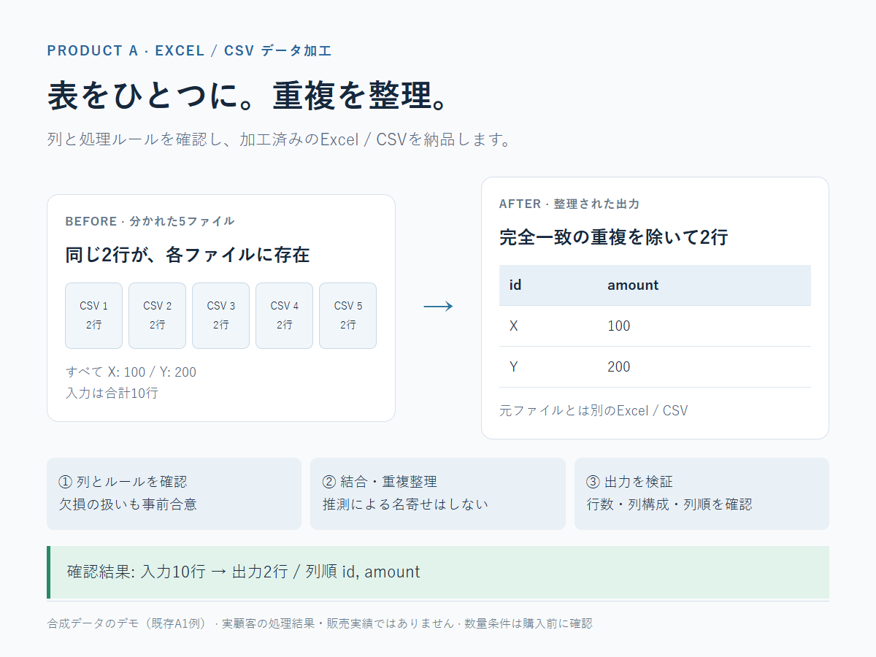The height and width of the screenshot is (657, 876).
Task: Click the text 同じ2行が、各ファイルに存在
Action: coord(188,255)
